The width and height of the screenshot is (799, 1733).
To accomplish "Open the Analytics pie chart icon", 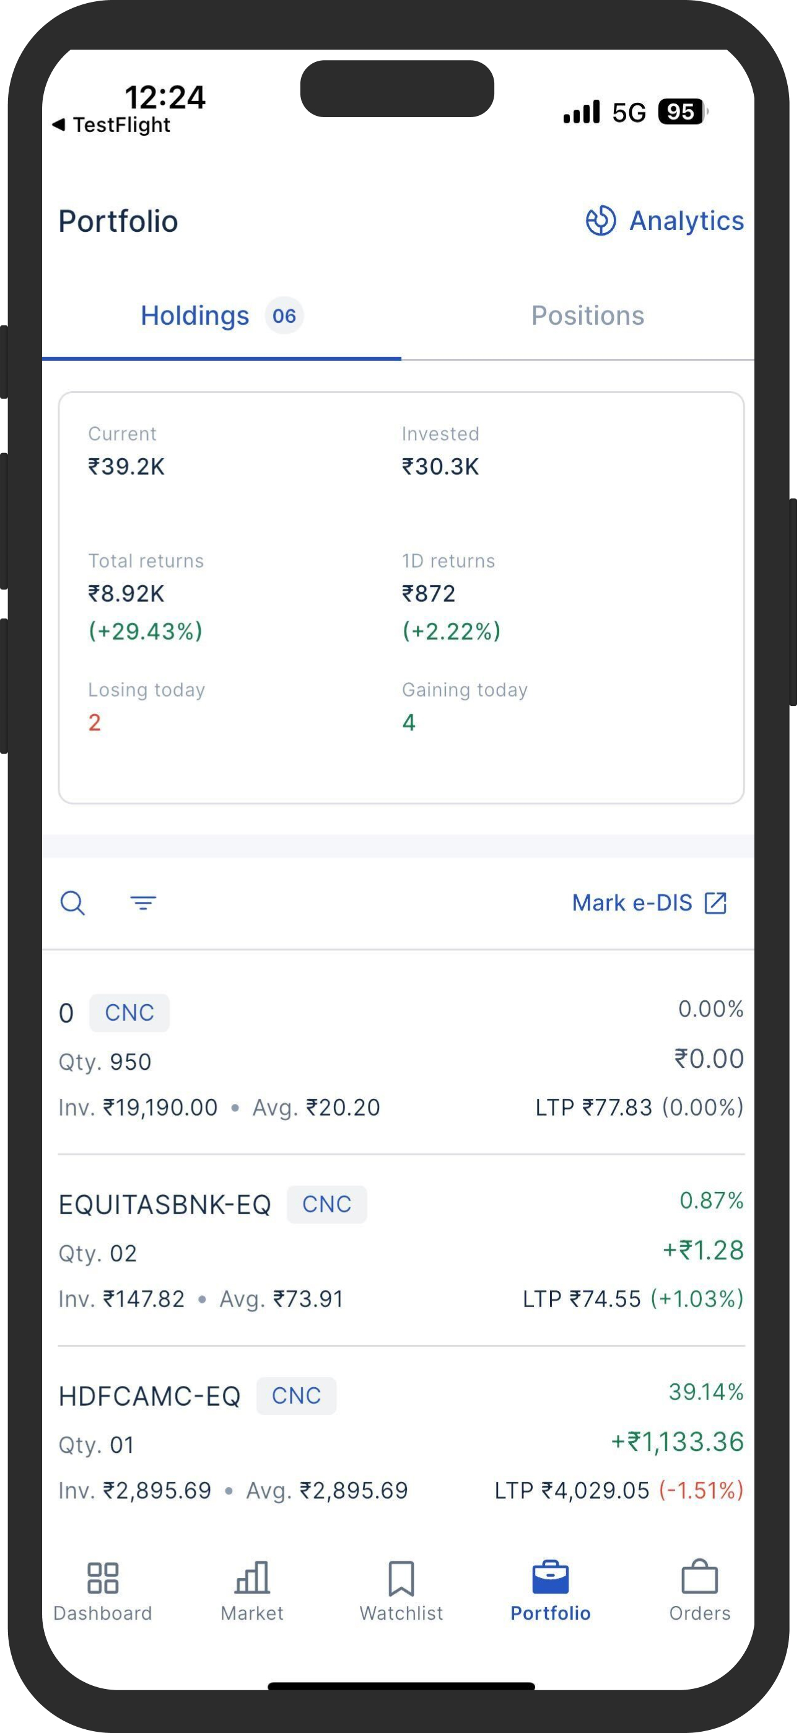I will click(600, 221).
